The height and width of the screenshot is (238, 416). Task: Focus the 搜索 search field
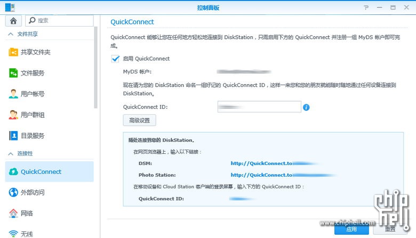tap(59, 21)
